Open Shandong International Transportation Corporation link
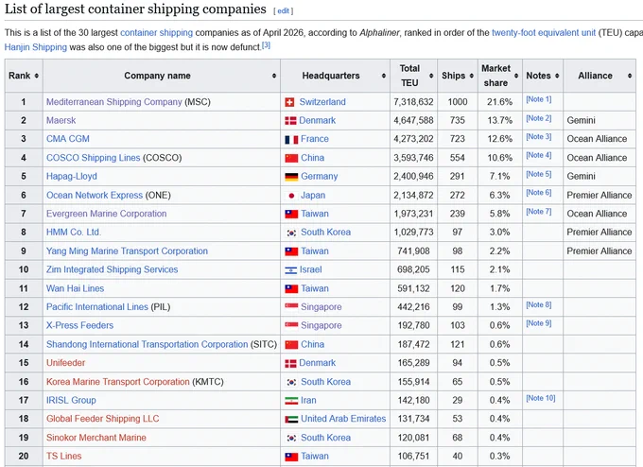The image size is (643, 467). point(148,344)
